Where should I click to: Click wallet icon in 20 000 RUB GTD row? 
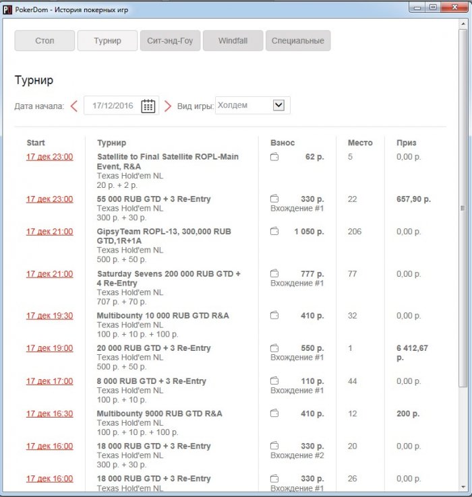[x=274, y=348]
